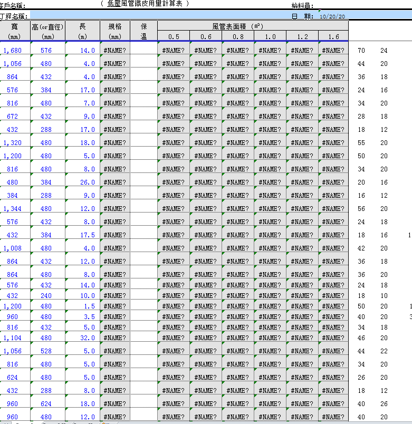Image resolution: width=412 pixels, height=424 pixels.
Task: Click the value 56 right of the table
Action: click(361, 209)
